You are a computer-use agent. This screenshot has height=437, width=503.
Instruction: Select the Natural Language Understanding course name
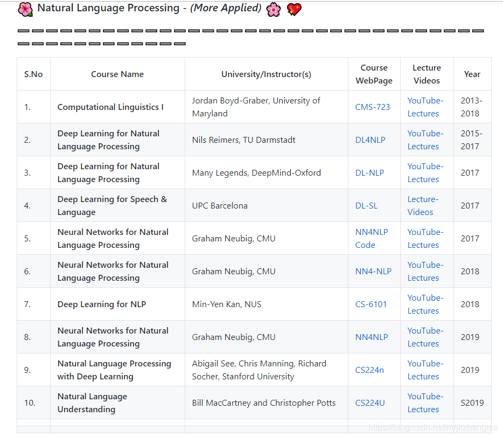(92, 403)
